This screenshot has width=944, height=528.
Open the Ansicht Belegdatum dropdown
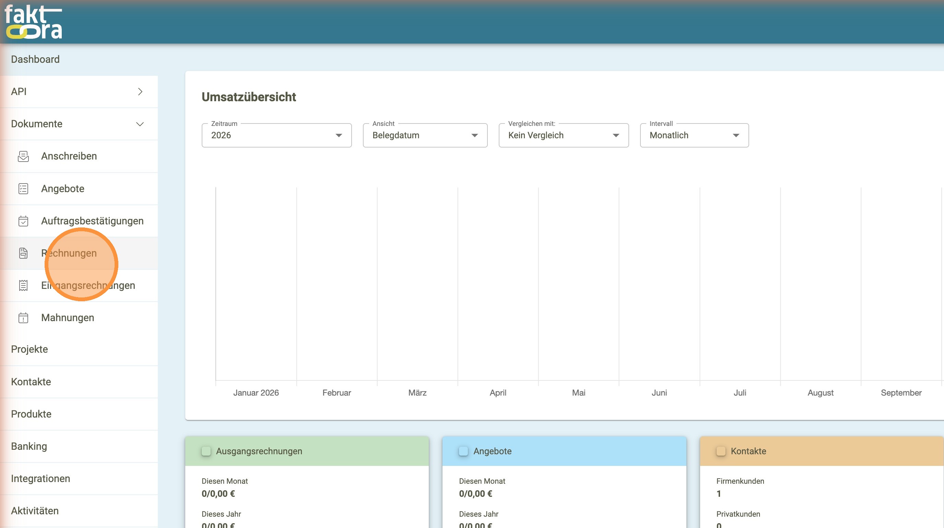(x=425, y=136)
